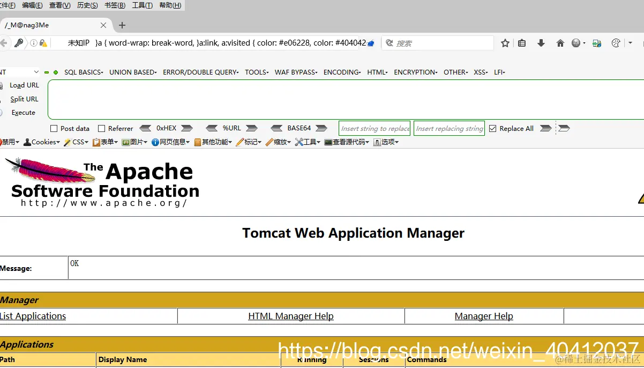Bookmark this page with the star icon

[x=505, y=43]
